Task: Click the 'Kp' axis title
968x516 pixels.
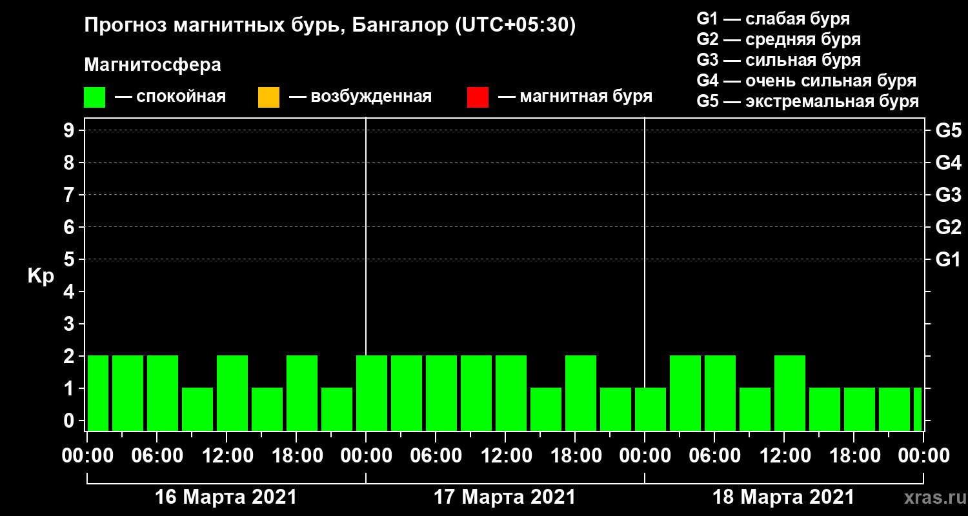Action: coord(41,276)
